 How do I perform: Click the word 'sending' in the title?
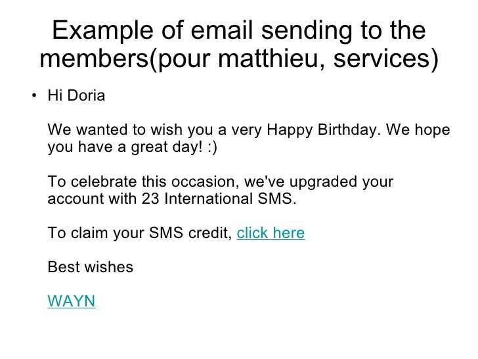(307, 31)
